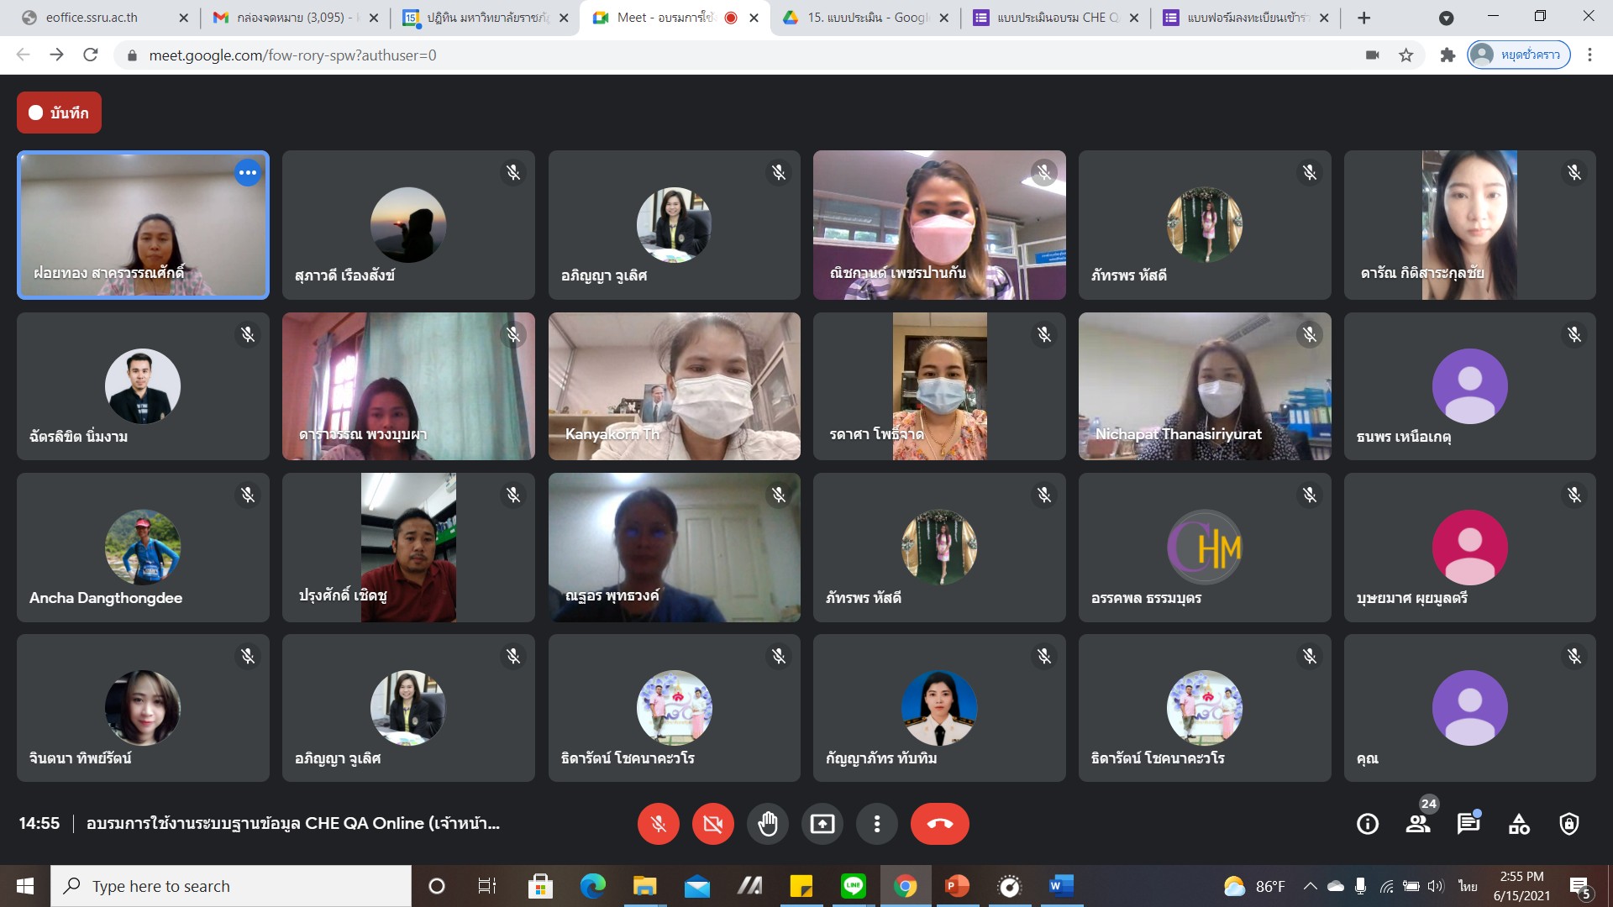Open options on the highlighted participant tile
This screenshot has width=1613, height=907.
[247, 172]
